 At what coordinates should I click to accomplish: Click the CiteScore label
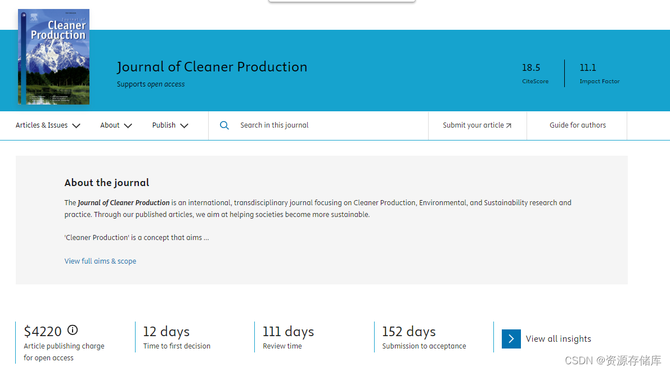pos(535,81)
